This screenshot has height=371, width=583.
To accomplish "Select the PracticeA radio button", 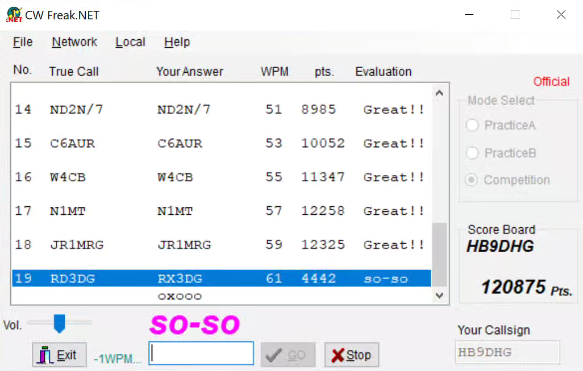I will click(x=472, y=126).
